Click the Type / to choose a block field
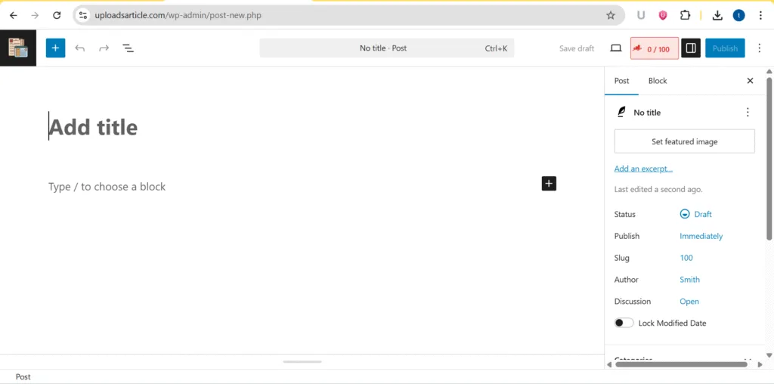 107,187
